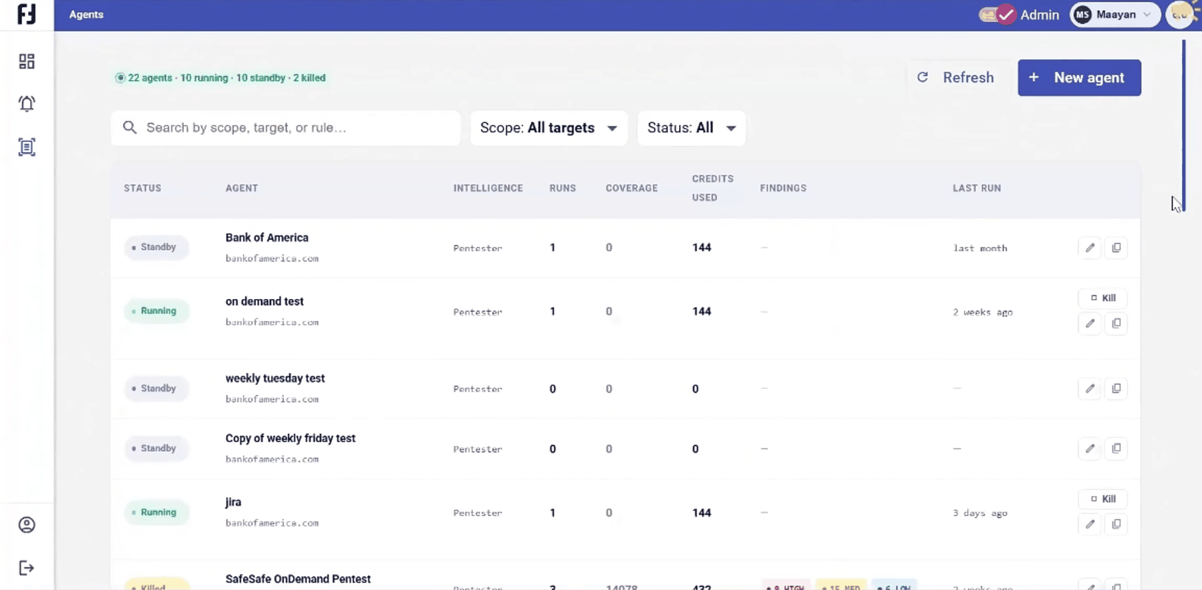Image resolution: width=1202 pixels, height=590 pixels.
Task: Click the New agent button
Action: click(1079, 77)
